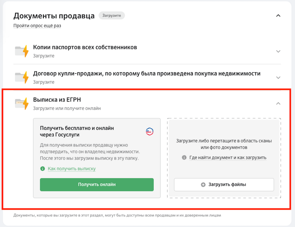The height and width of the screenshot is (227, 295).
Task: Click the Загрузите status badge
Action: [x=112, y=16]
